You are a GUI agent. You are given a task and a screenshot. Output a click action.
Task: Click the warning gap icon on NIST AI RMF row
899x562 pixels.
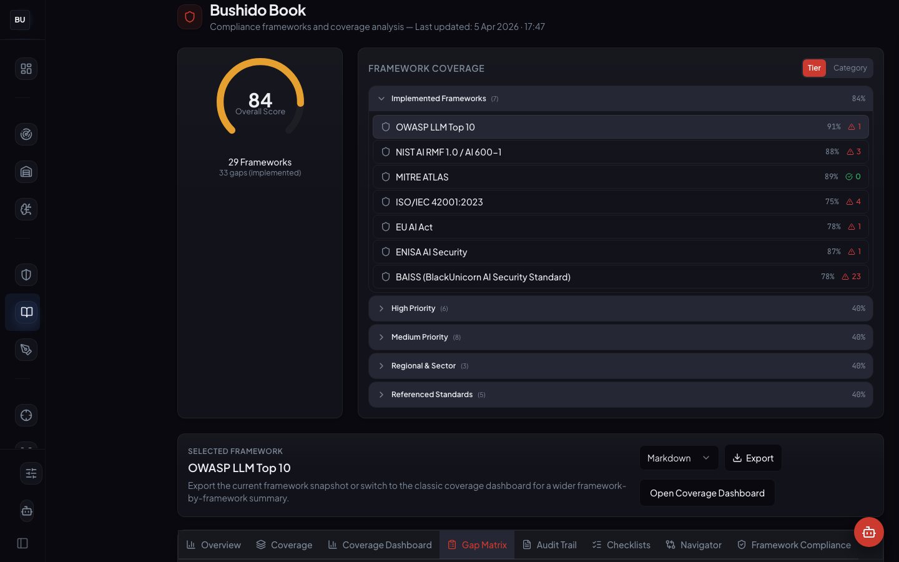pyautogui.click(x=850, y=152)
